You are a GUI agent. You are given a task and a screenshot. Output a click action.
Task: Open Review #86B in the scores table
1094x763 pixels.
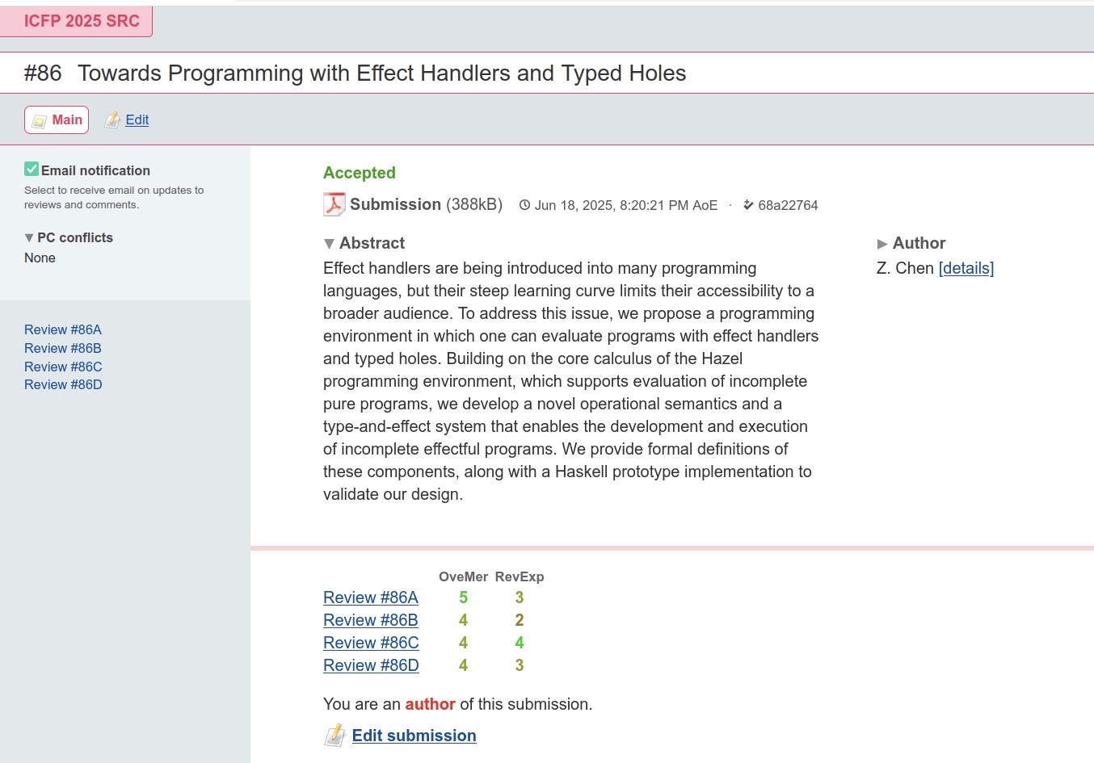point(370,620)
